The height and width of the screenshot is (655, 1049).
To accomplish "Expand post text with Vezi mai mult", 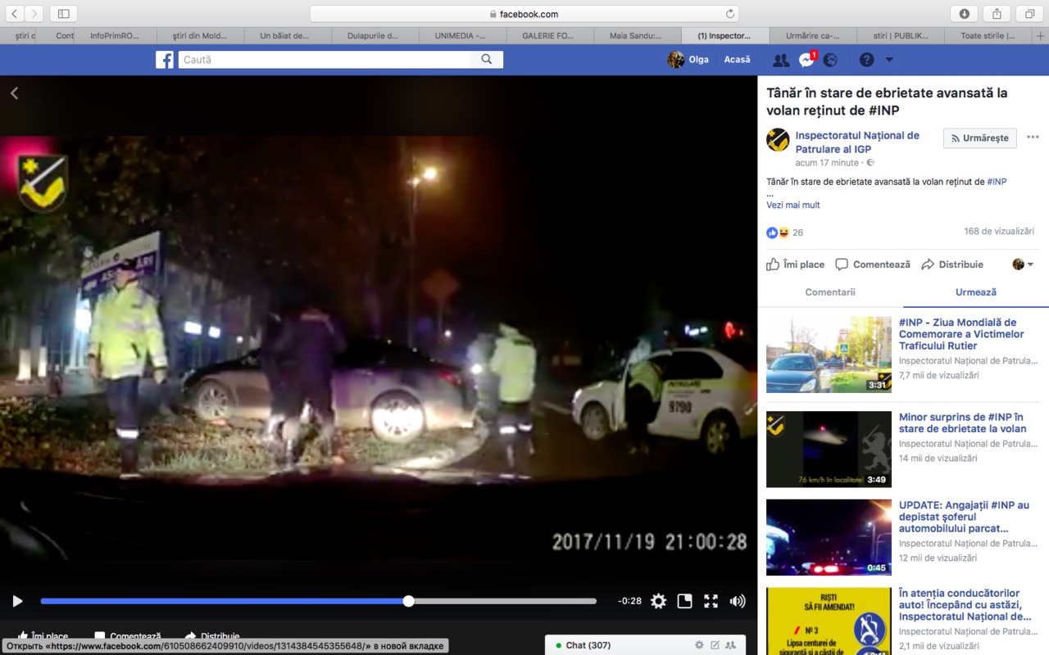I will [x=793, y=205].
